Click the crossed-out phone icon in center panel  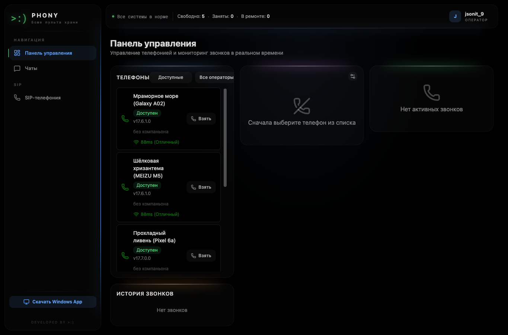coord(302,106)
